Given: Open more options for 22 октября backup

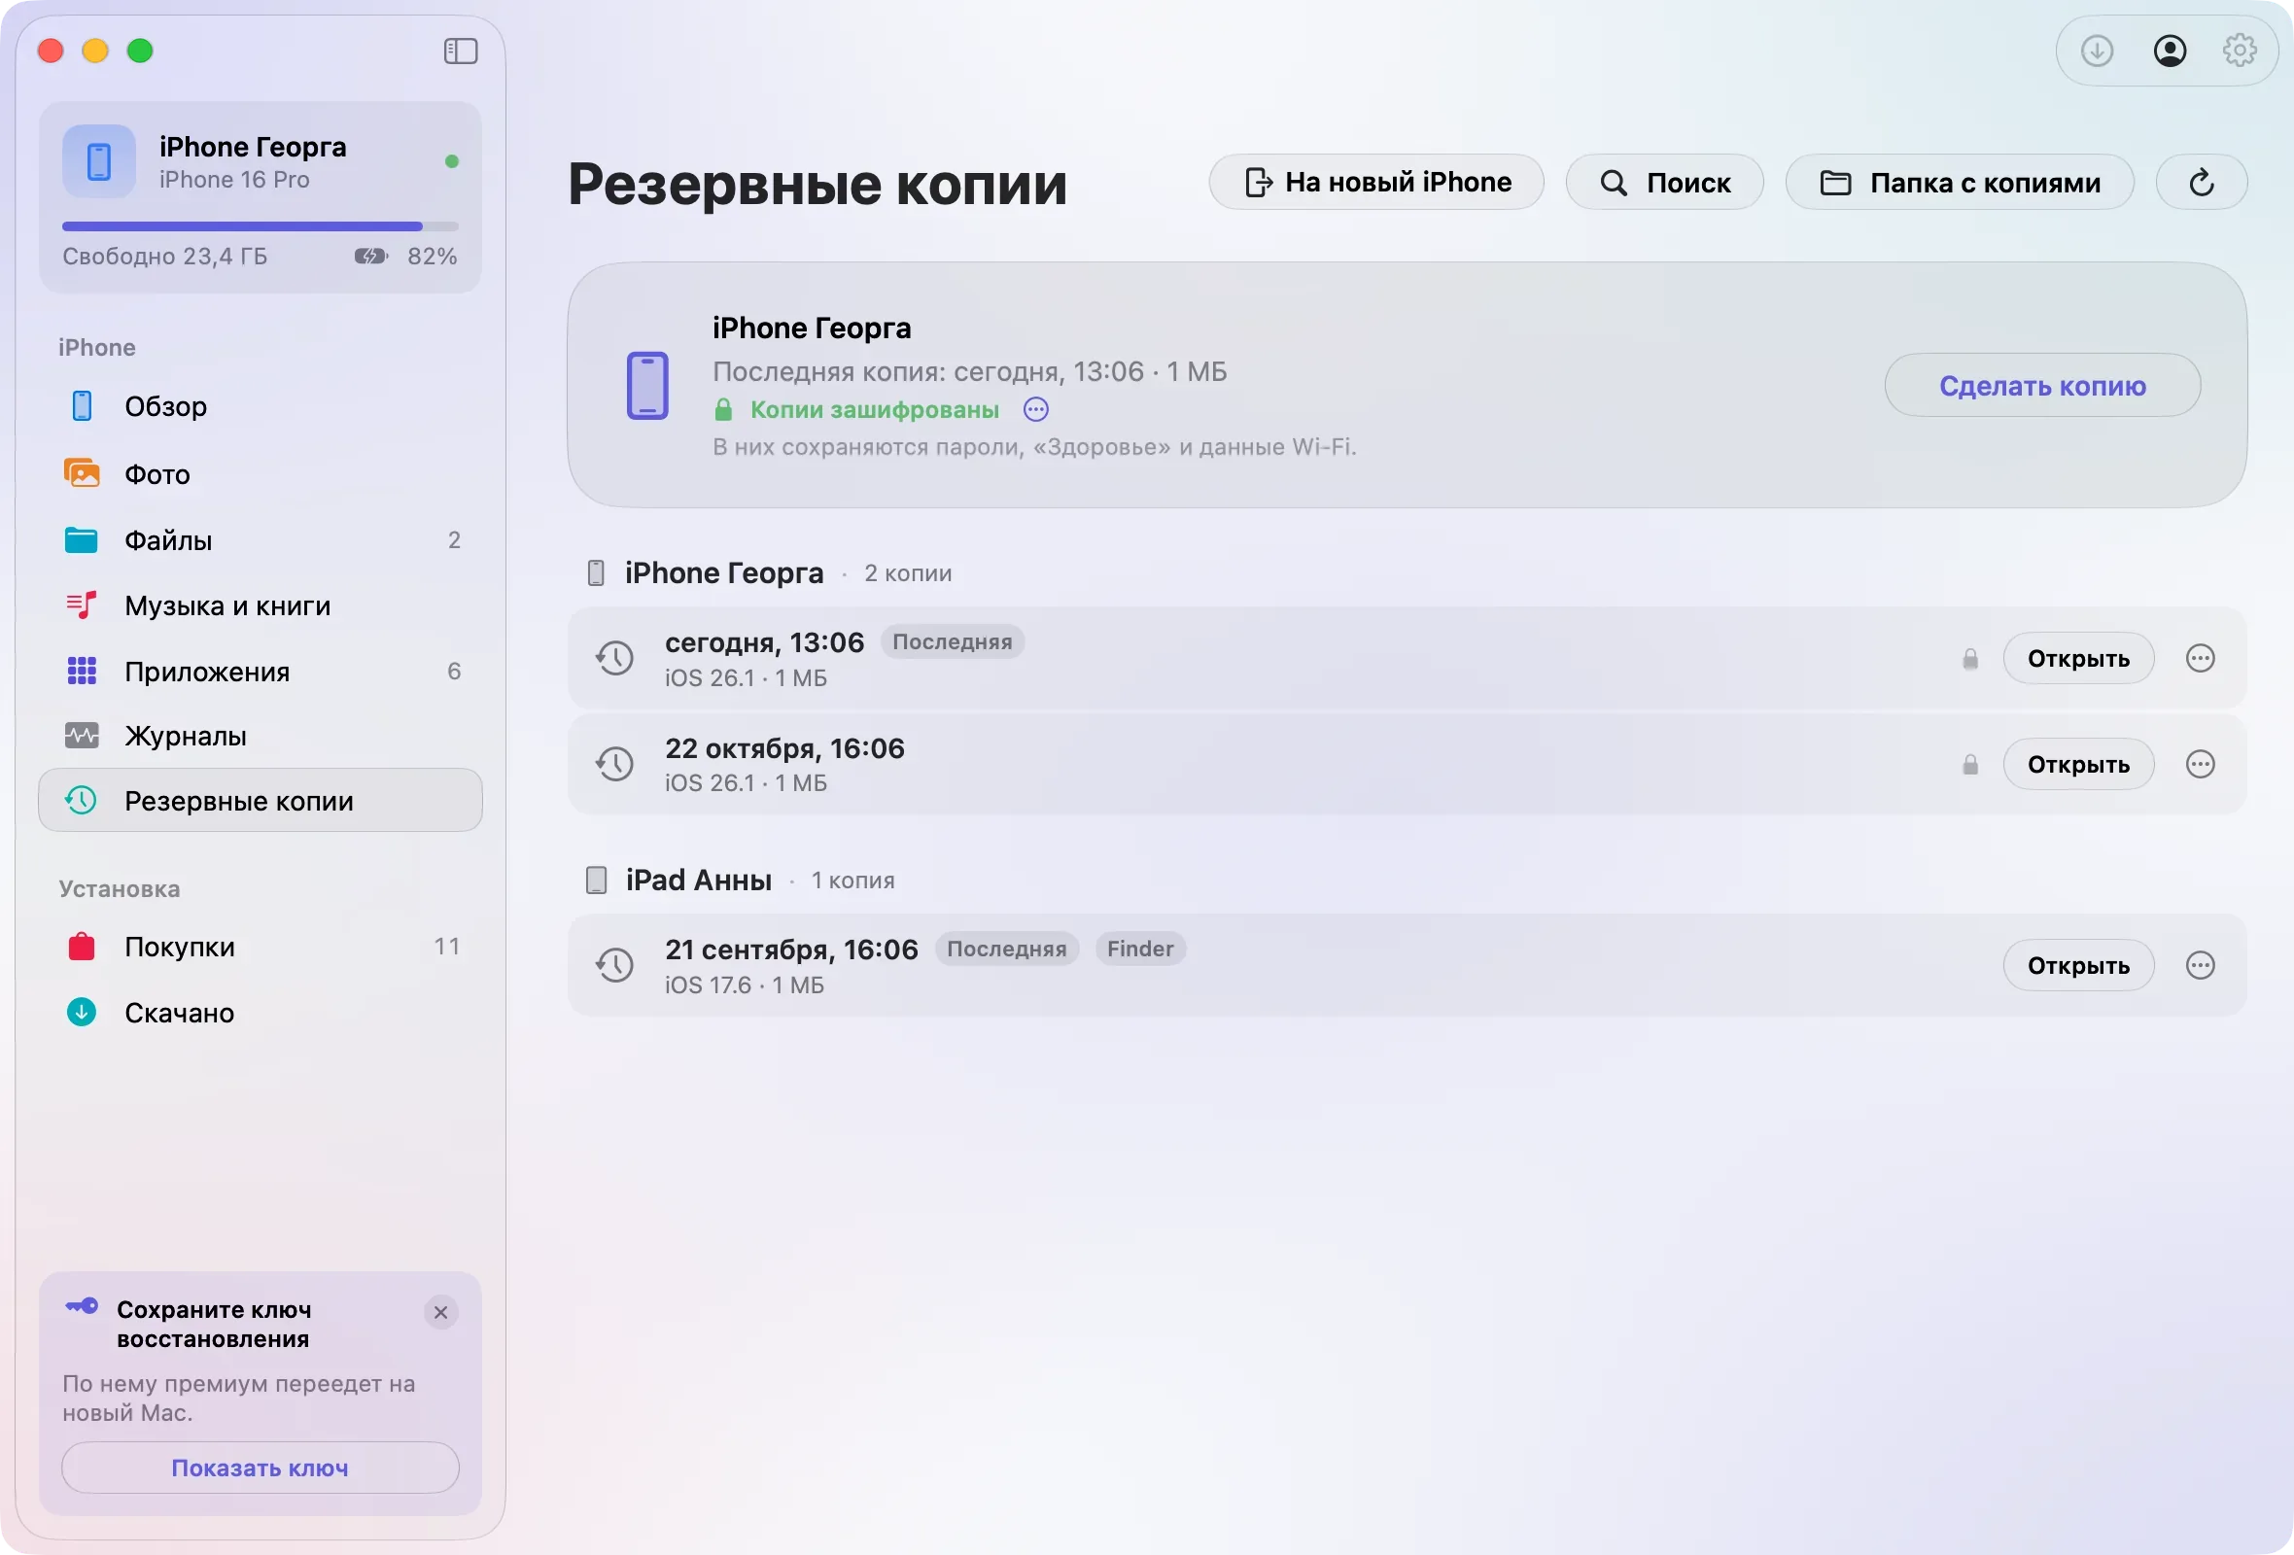Looking at the screenshot, I should (2201, 764).
